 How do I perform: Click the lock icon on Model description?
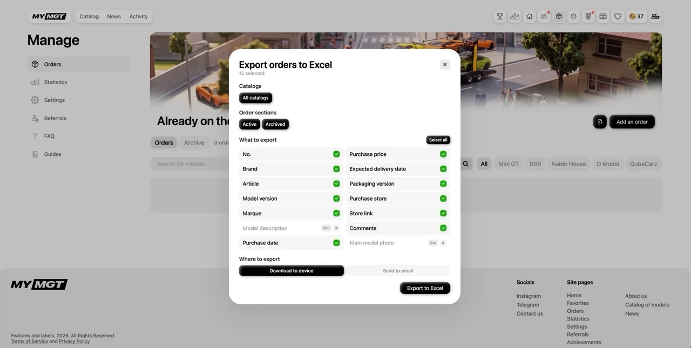click(x=336, y=228)
